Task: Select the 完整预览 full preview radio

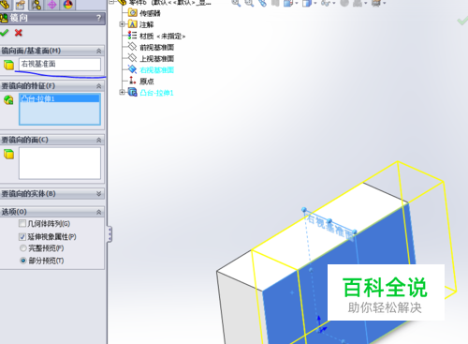Action: 22,248
